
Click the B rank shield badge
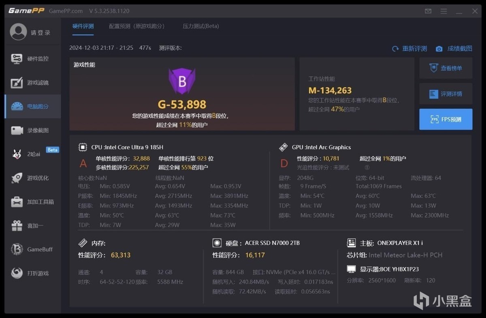click(182, 81)
